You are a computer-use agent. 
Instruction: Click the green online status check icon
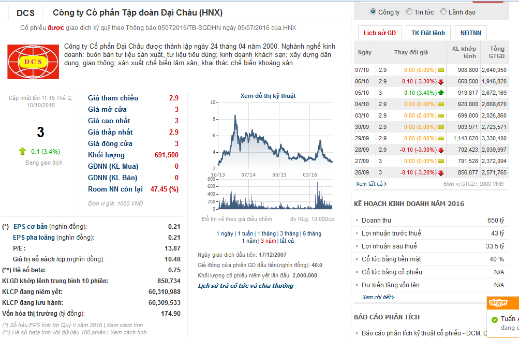[x=495, y=320]
